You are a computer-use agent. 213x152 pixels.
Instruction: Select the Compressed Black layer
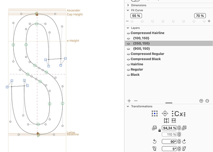(x=145, y=59)
